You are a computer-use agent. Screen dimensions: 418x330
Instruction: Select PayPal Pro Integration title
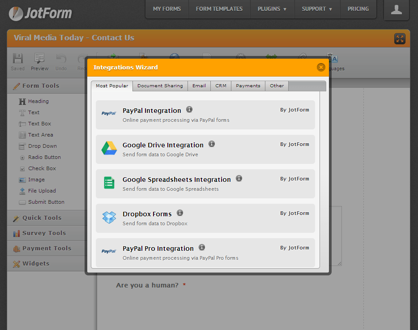pyautogui.click(x=158, y=249)
